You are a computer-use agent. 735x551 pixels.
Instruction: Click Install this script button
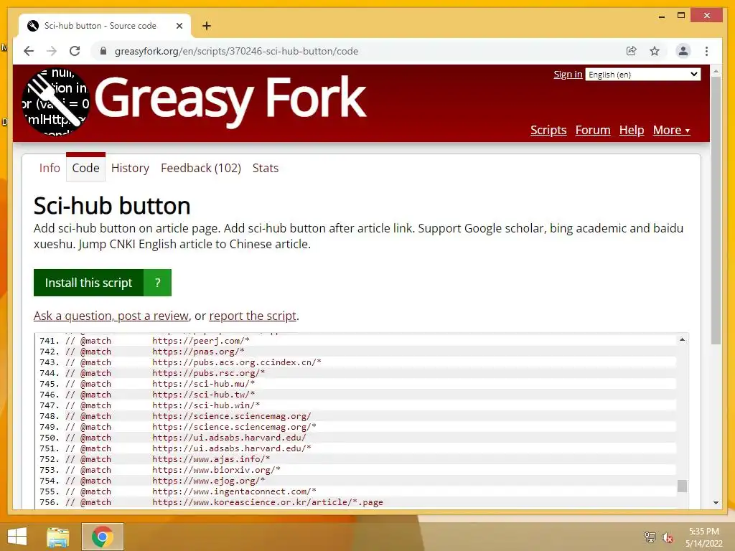coord(88,283)
